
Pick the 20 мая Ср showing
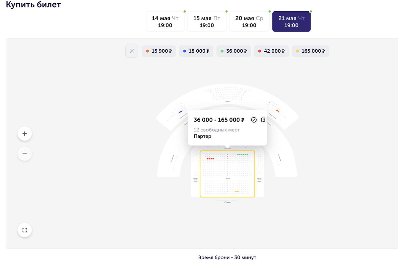tap(249, 22)
